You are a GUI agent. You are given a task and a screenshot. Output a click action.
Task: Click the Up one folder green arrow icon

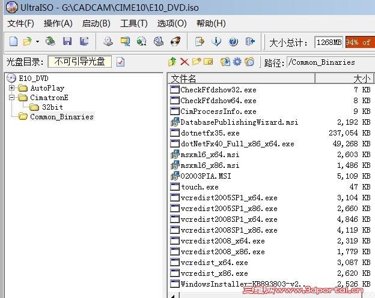click(172, 62)
